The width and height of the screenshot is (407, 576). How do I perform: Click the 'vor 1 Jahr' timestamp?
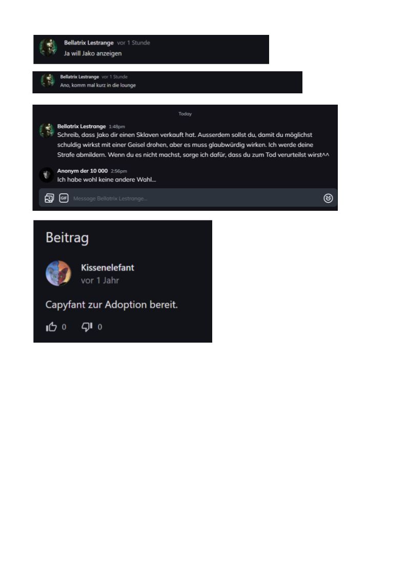[x=100, y=280]
